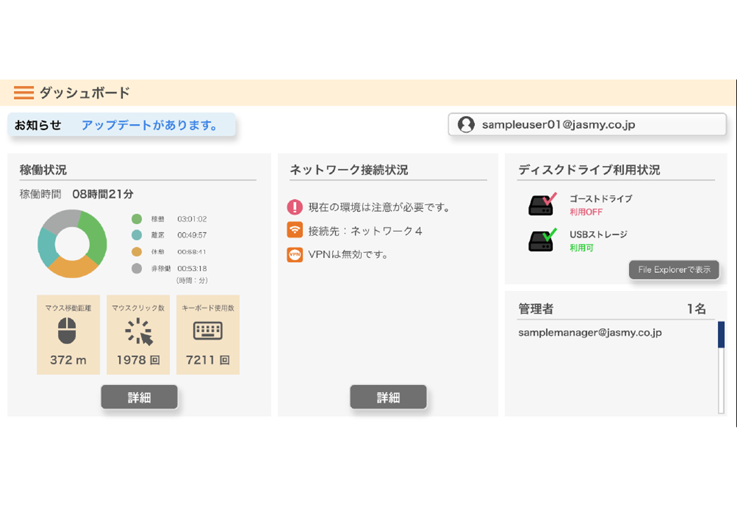This screenshot has width=737, height=507.
Task: Open 詳細 in the 稼働状況 panel
Action: [139, 397]
